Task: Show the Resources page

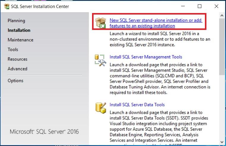Action: point(18,59)
